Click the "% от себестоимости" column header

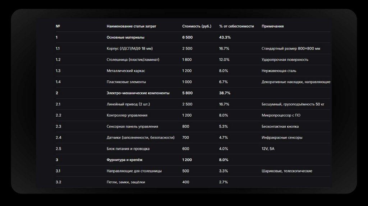(x=236, y=26)
